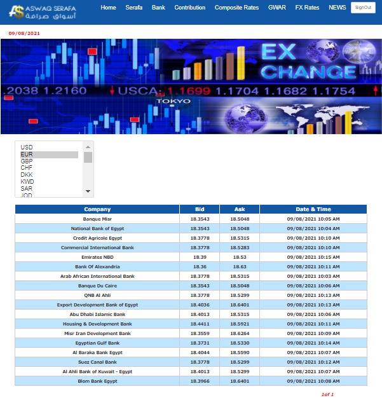Screen dimensions: 382x398
Task: Click Banque Misr timestamp 10:05 AM
Action: point(313,219)
